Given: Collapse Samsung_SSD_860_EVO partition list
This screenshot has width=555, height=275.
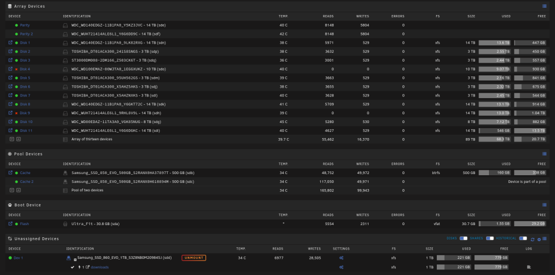Looking at the screenshot, I should 75,259.
